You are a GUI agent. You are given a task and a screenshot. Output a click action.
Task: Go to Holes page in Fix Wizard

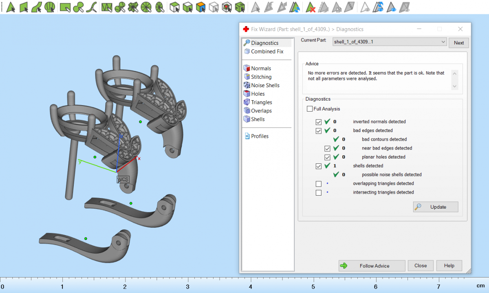click(258, 94)
